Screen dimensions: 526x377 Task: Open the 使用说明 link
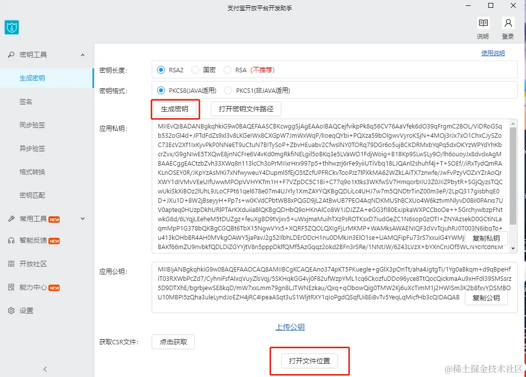pyautogui.click(x=493, y=53)
